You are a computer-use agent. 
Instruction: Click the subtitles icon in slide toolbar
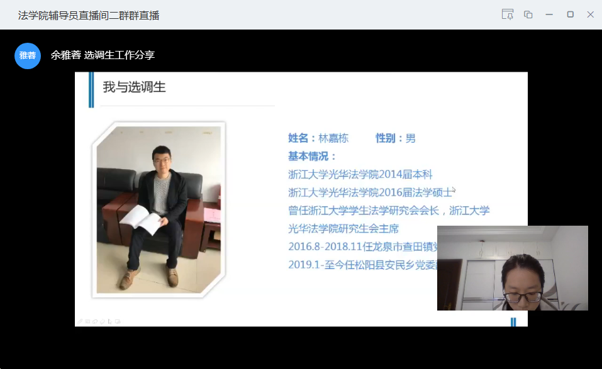[86, 321]
